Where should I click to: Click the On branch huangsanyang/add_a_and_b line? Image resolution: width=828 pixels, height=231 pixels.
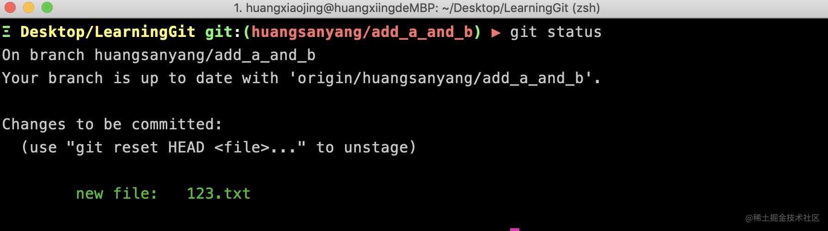(x=158, y=55)
